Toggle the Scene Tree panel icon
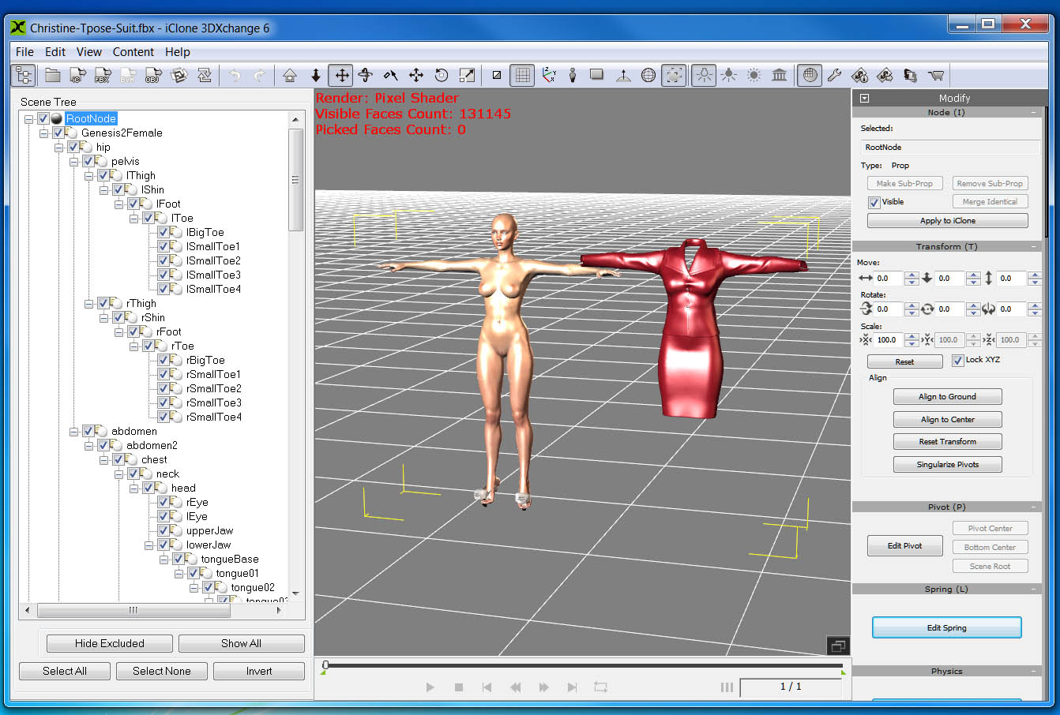Viewport: 1060px width, 715px height. point(24,76)
